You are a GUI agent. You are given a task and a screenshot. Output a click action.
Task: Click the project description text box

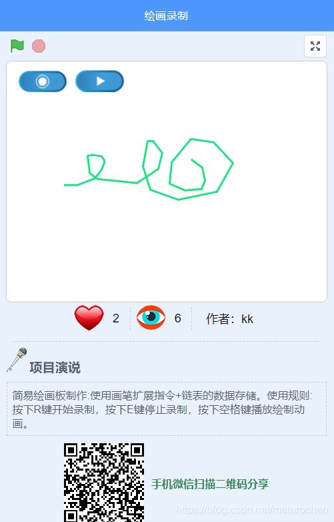click(167, 409)
